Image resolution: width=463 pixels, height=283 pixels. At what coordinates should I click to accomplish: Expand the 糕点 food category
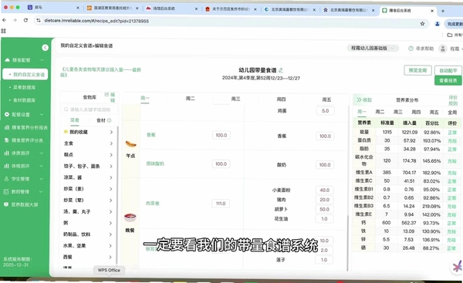point(111,155)
